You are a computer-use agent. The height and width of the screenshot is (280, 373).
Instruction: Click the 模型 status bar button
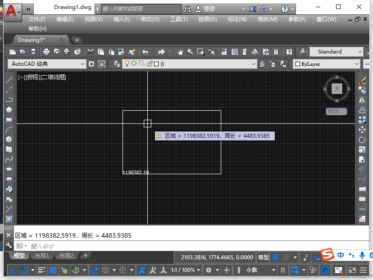[264, 257]
